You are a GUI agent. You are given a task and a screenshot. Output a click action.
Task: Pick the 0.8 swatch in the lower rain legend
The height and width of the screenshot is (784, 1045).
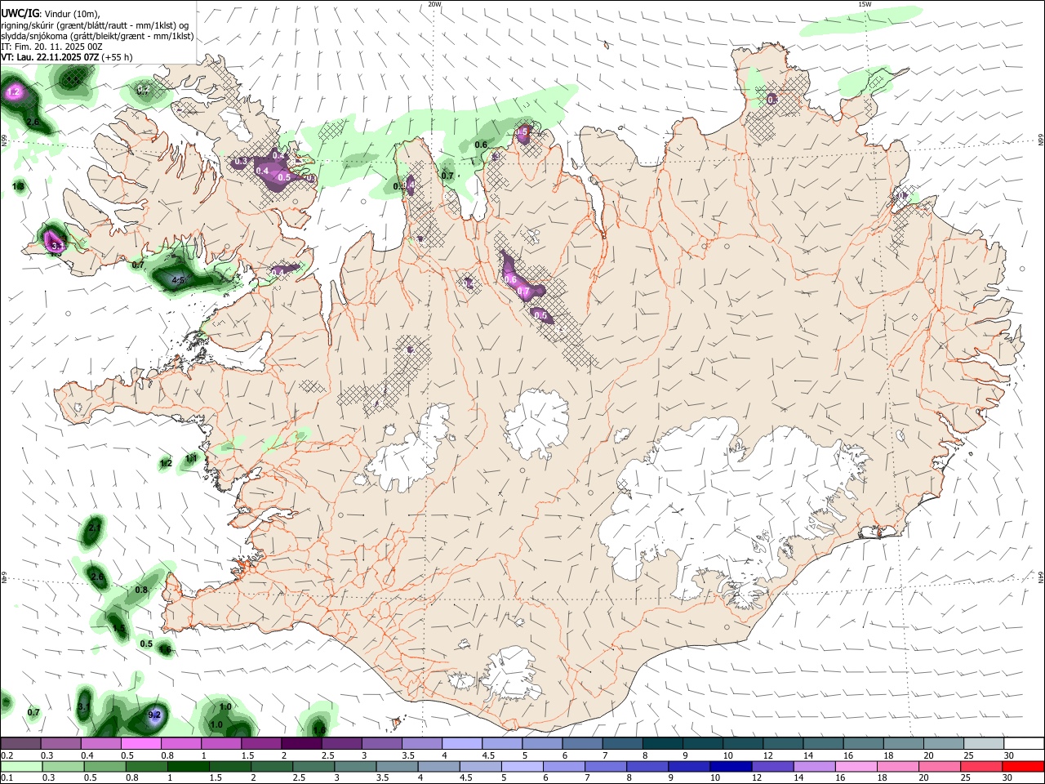point(147,767)
